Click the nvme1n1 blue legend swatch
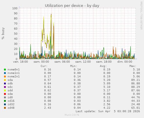 tap(5, 73)
